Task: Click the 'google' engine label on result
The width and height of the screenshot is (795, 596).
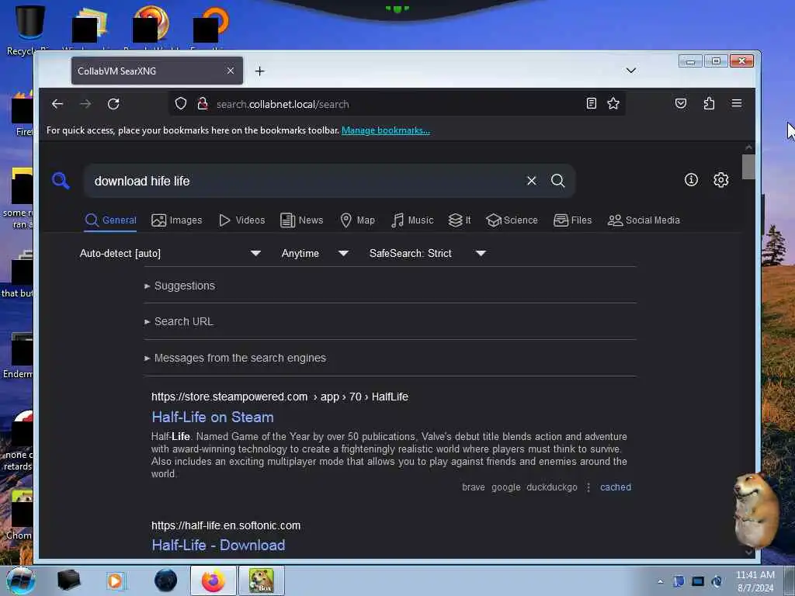Action: tap(505, 487)
